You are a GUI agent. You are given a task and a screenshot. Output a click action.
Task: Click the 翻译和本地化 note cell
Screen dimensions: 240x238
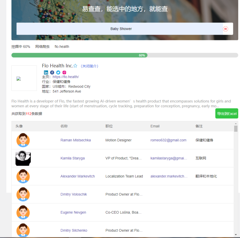pyautogui.click(x=206, y=176)
